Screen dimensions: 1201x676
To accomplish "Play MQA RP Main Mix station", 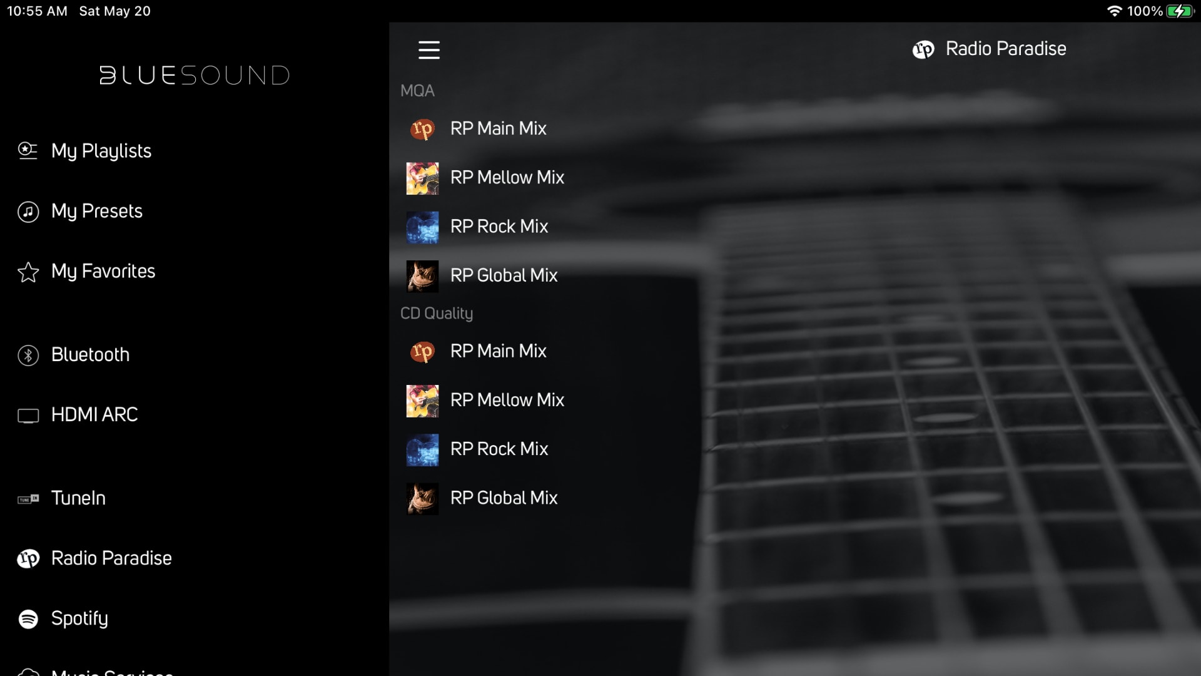I will point(499,128).
